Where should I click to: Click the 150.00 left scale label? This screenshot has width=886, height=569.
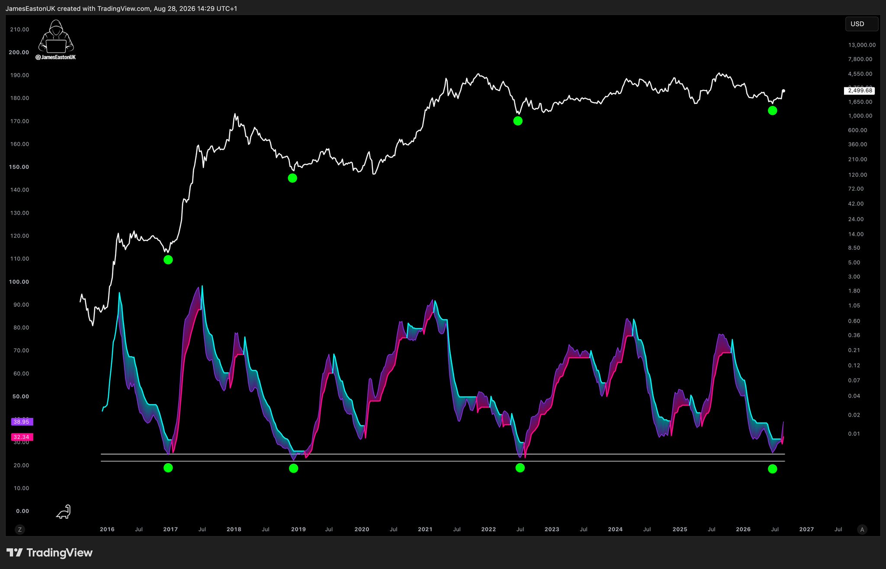19,167
